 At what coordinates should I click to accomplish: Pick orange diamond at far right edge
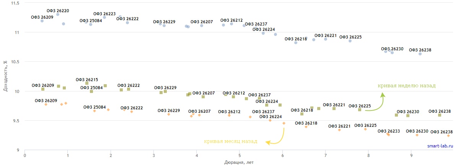click(x=448, y=136)
